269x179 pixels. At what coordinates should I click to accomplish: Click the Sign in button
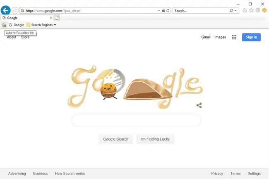click(x=251, y=37)
